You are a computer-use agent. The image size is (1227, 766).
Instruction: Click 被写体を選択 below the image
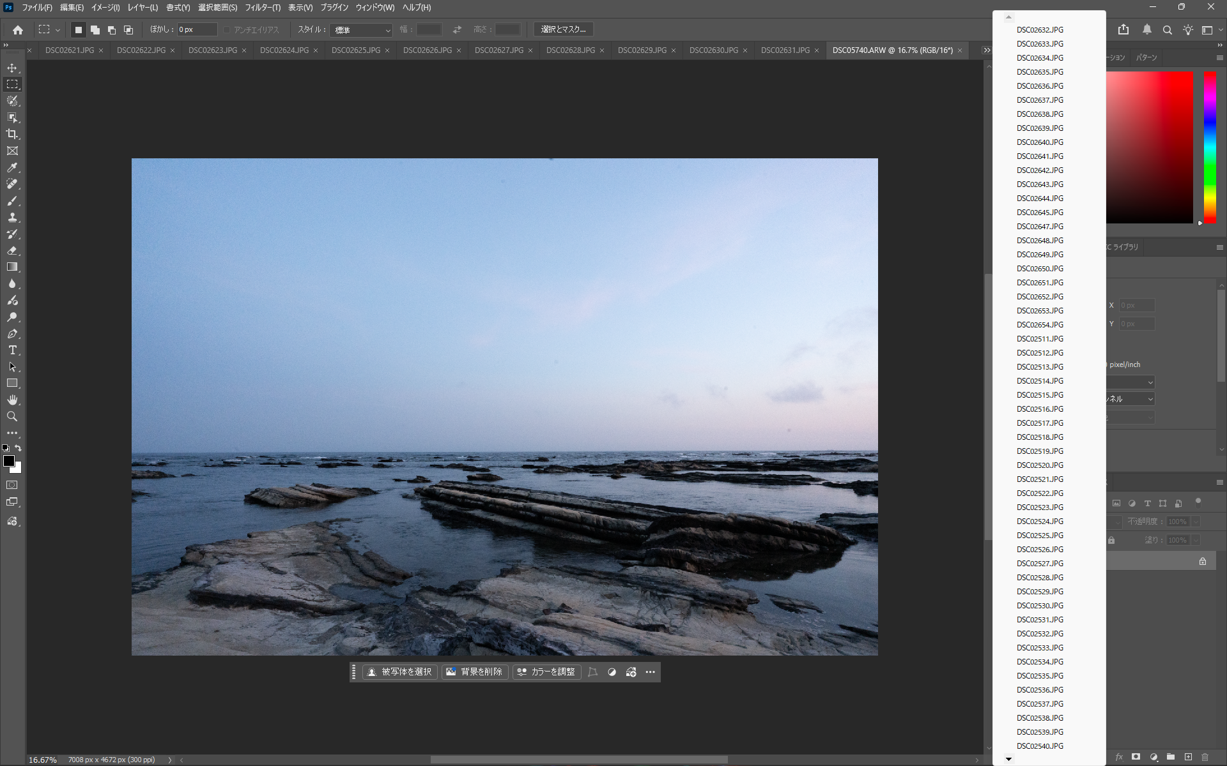click(399, 672)
